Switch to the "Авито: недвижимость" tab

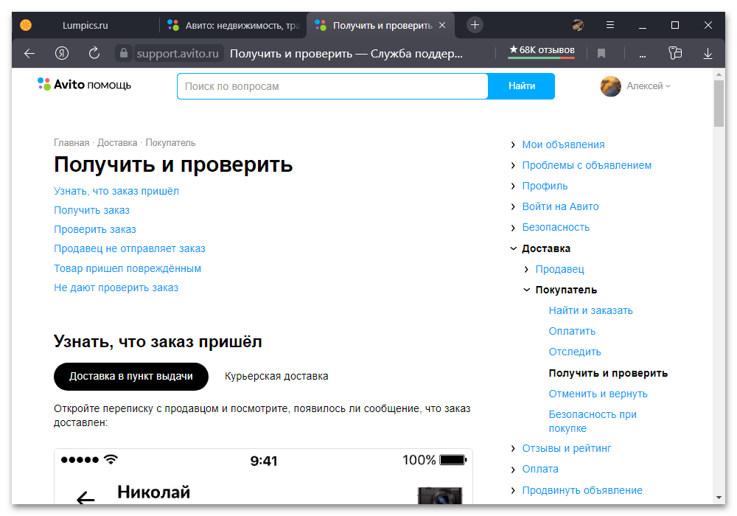[233, 25]
